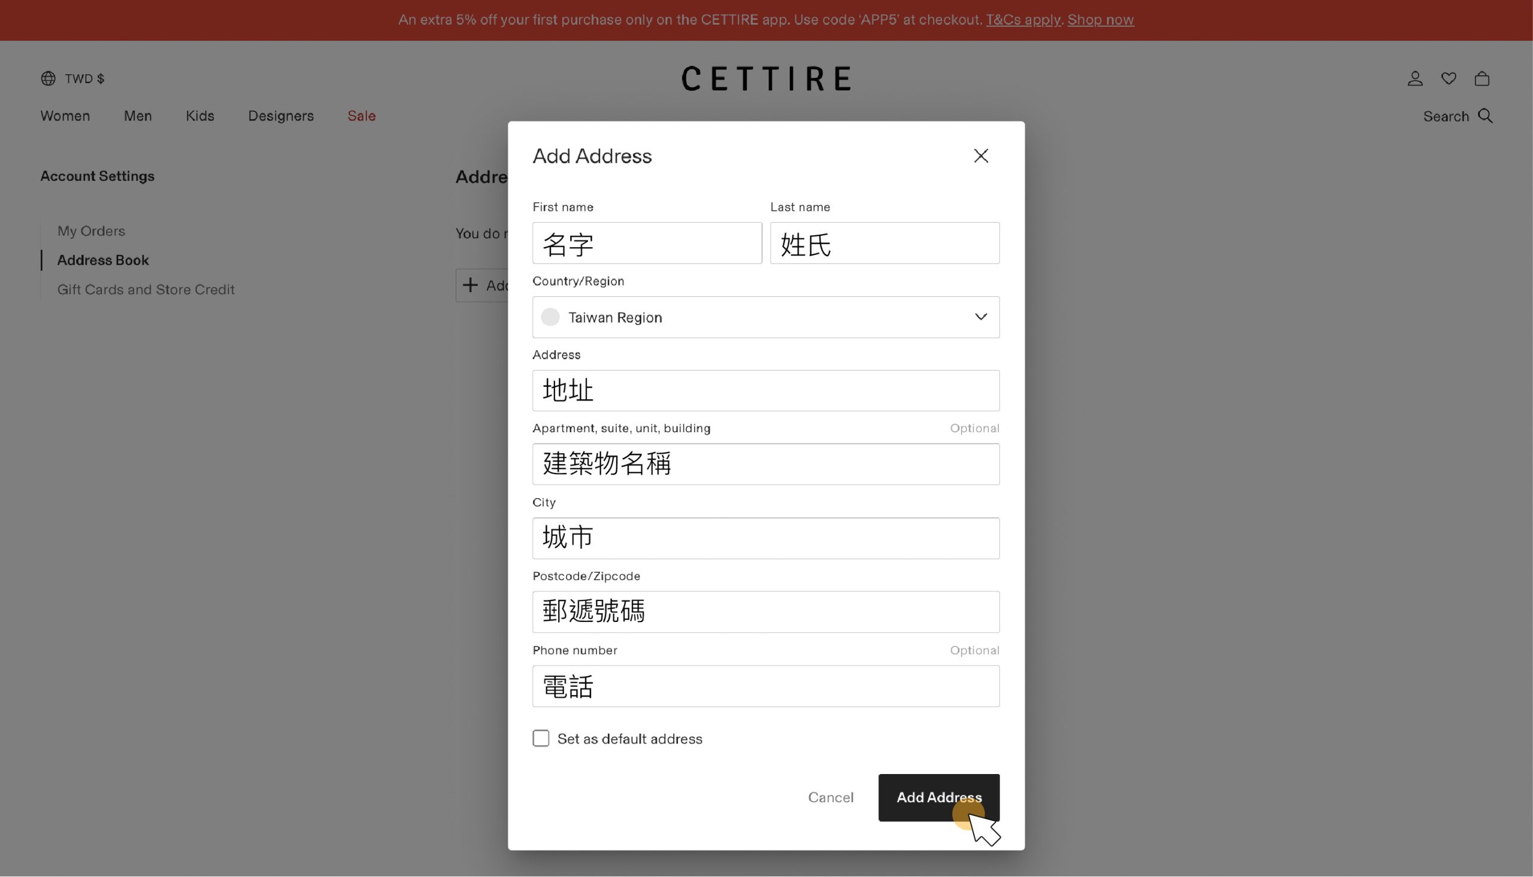Enable Set as default address checkbox
The width and height of the screenshot is (1533, 877).
(540, 739)
